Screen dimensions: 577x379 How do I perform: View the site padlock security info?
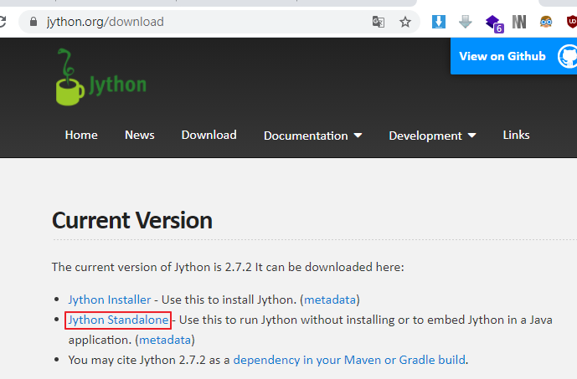coord(33,22)
